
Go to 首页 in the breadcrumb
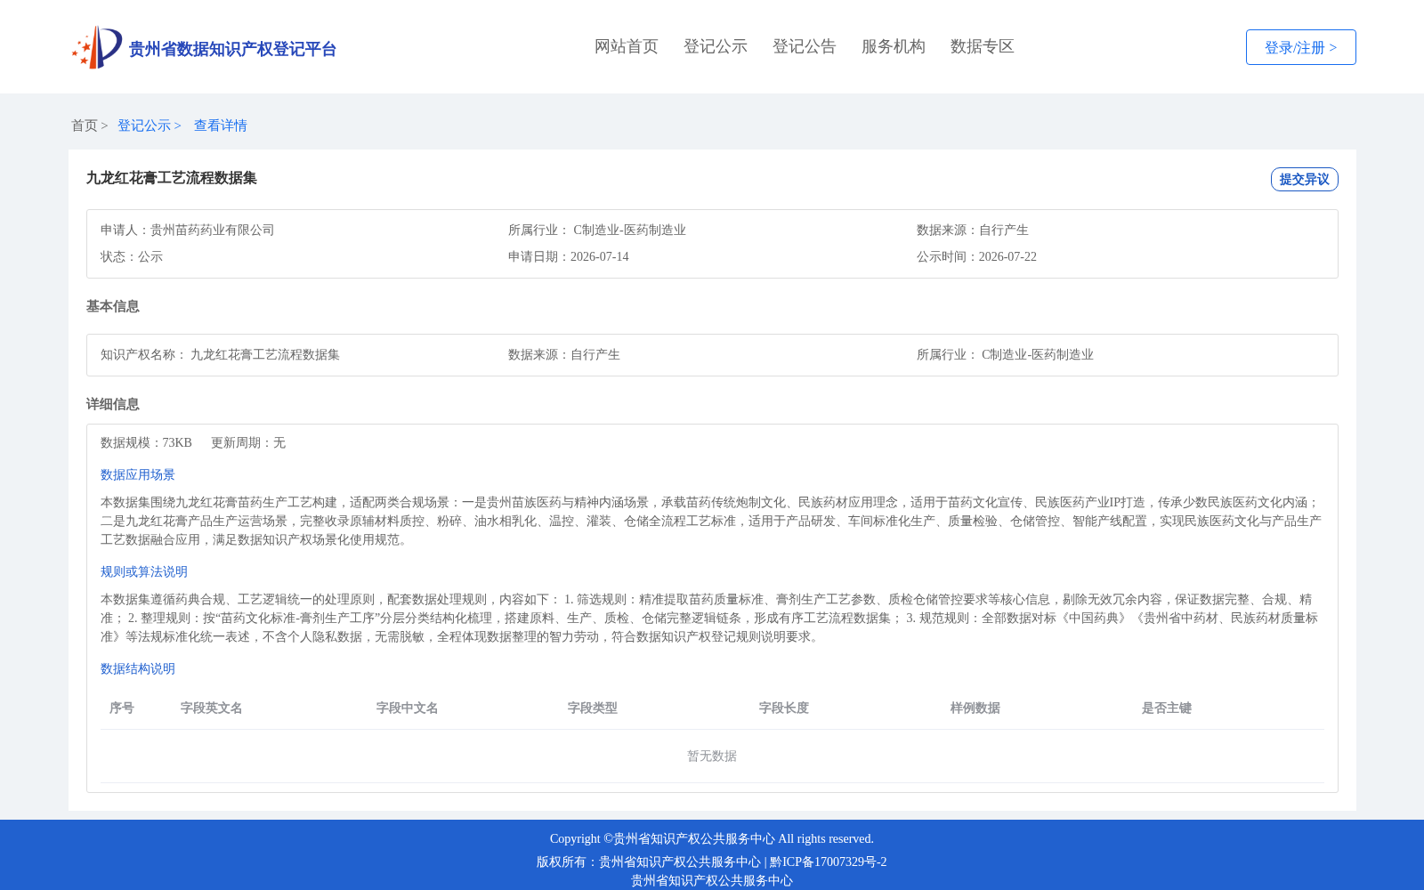click(85, 125)
